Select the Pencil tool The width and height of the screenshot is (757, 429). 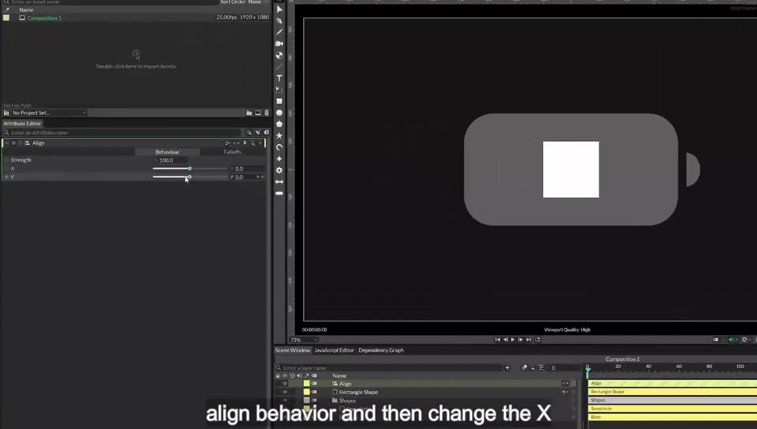click(x=280, y=32)
